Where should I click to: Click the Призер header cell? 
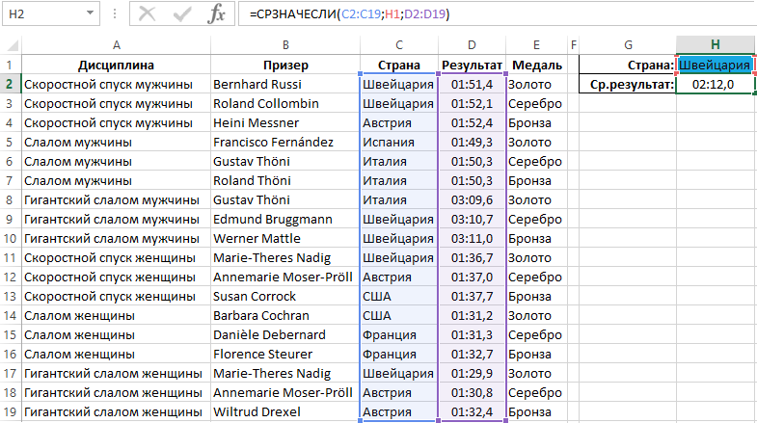[284, 65]
